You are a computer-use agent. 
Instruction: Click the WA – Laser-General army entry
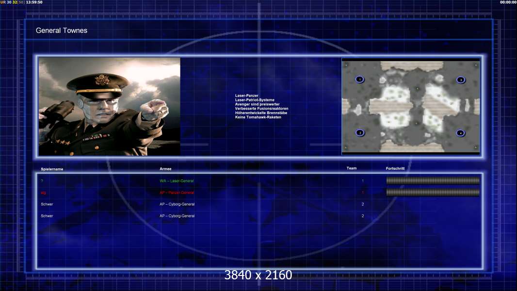coord(177,181)
